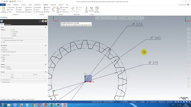The width and height of the screenshot is (191, 107).
Task: Select Outside arrows radio button
Action: [6, 69]
